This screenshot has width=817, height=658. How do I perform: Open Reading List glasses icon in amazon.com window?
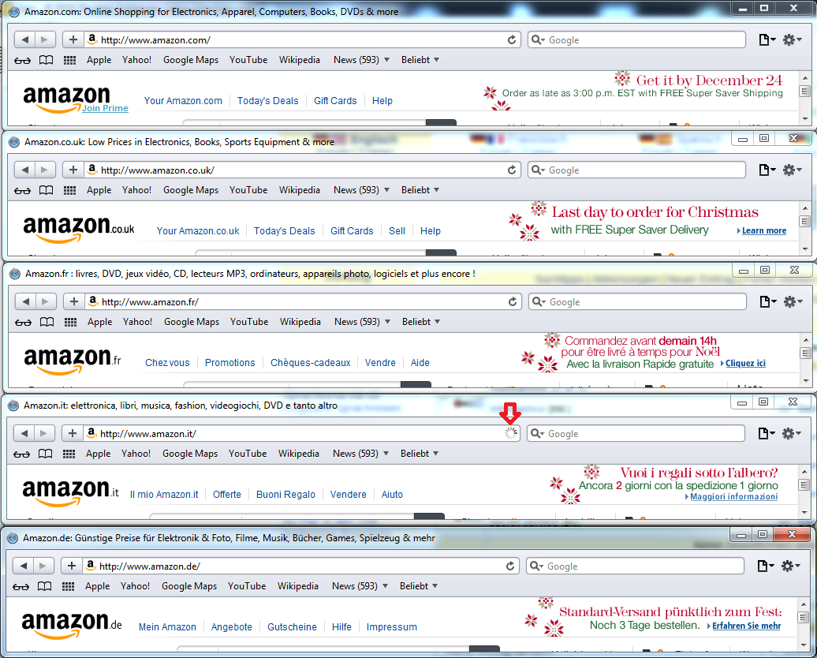coord(22,61)
